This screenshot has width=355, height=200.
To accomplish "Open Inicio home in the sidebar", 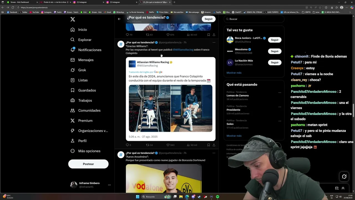I will [x=79, y=30].
